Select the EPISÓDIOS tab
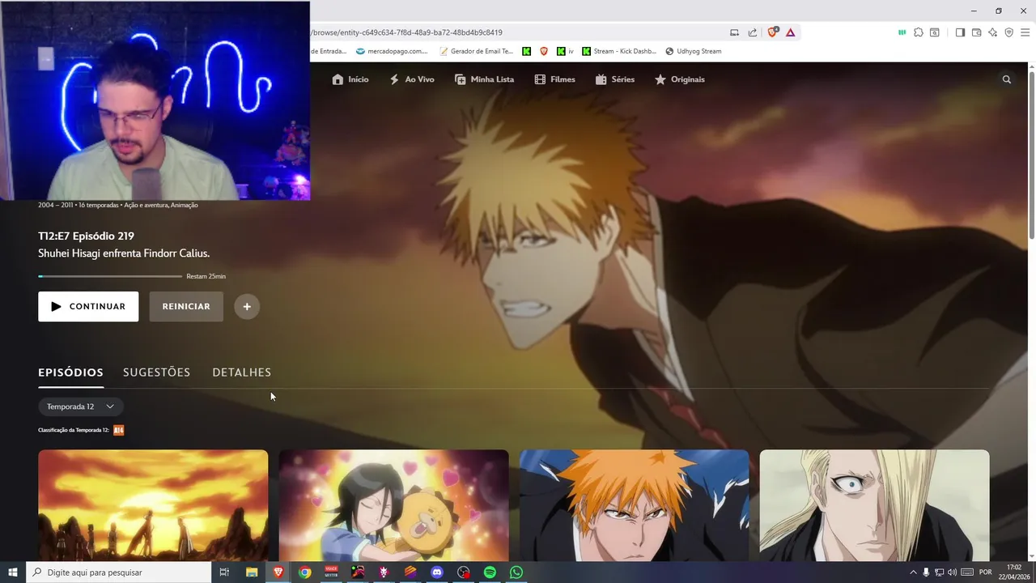The height and width of the screenshot is (583, 1036). coord(70,372)
